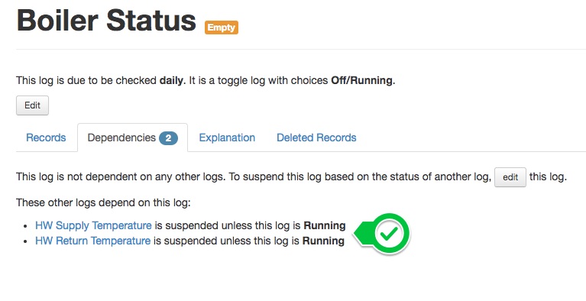Click the text These other logs depend on this log

pos(103,202)
